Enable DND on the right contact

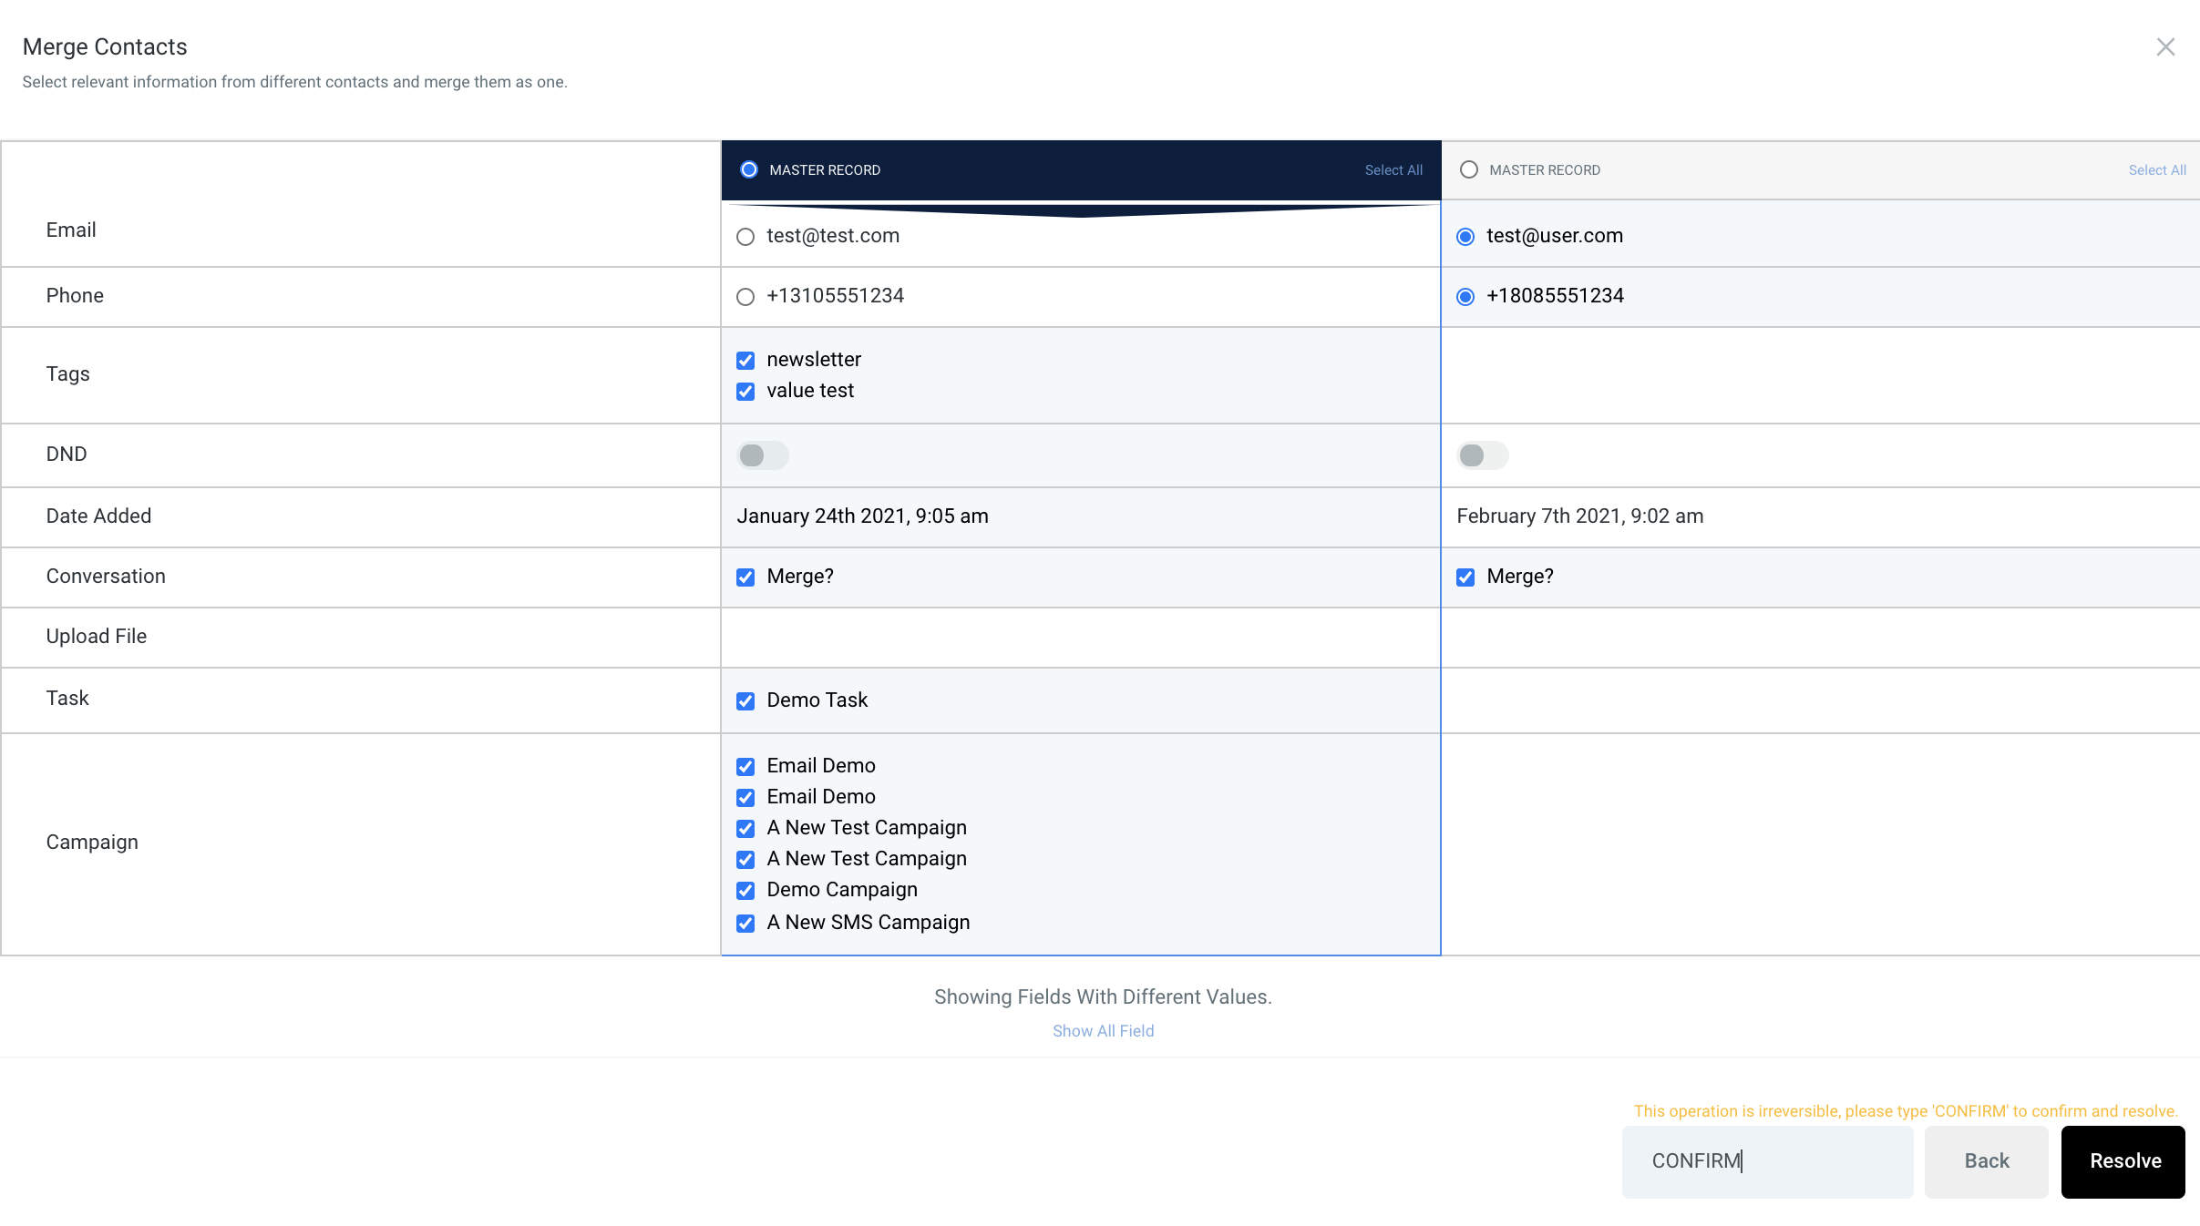[1480, 455]
